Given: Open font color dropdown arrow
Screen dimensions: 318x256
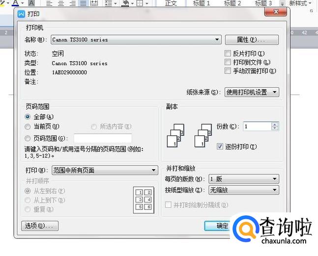Looking at the screenshot, I should (22, 3).
